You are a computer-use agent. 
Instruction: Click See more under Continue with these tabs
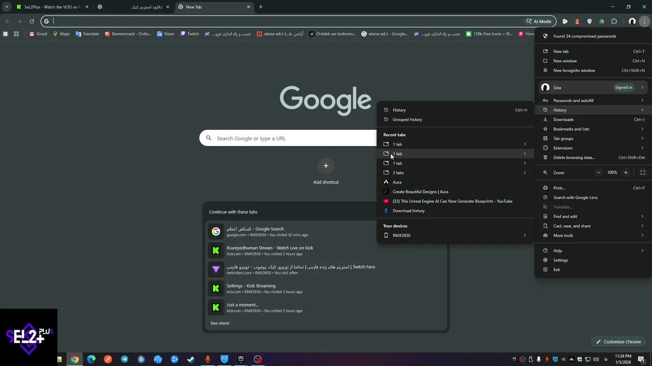[220, 323]
